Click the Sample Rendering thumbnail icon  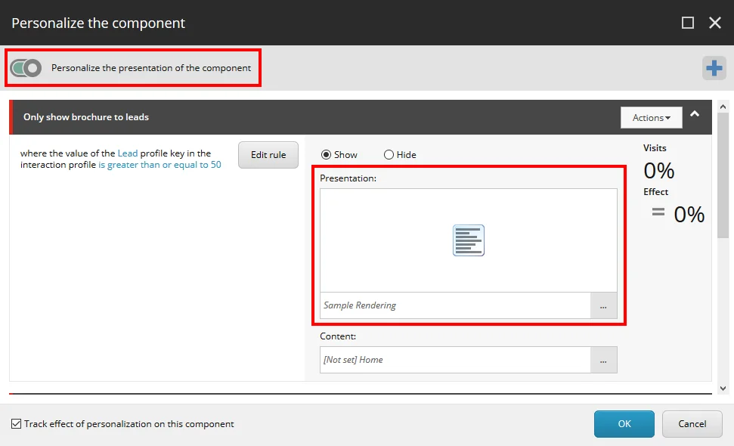pos(469,240)
